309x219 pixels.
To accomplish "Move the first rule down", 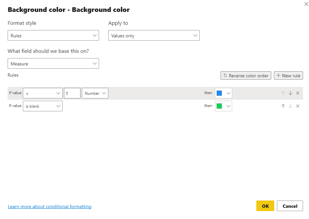I will click(290, 93).
